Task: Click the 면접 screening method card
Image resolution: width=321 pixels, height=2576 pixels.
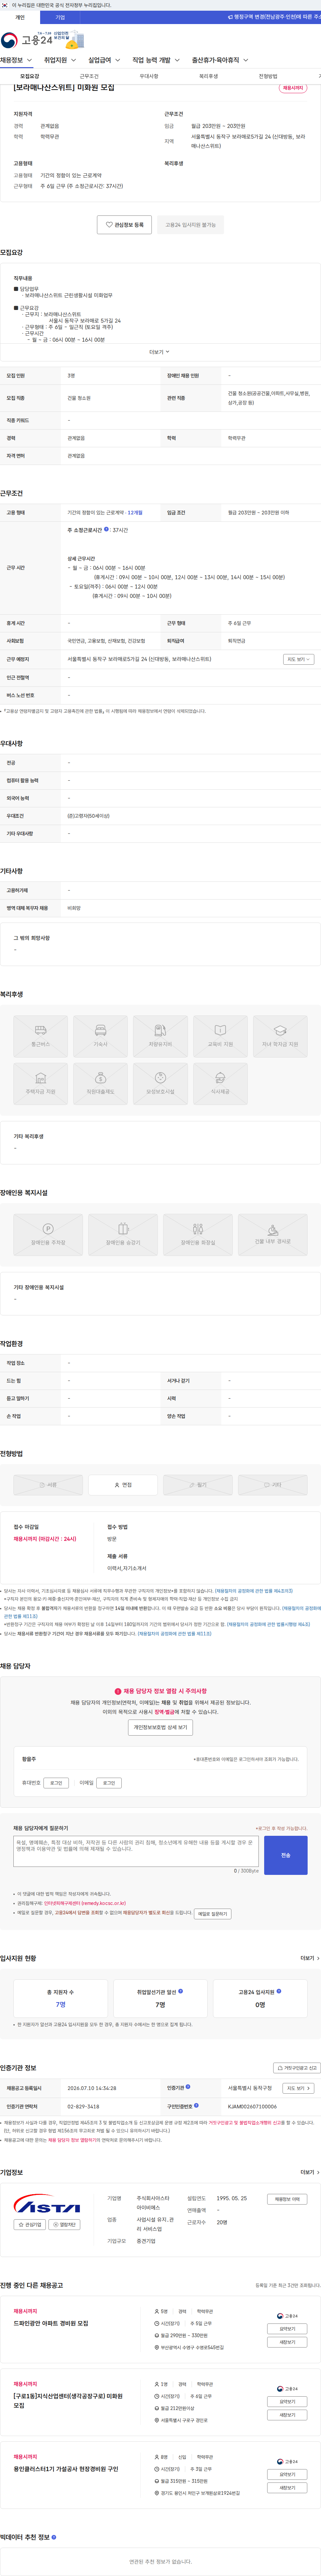Action: tap(123, 1485)
